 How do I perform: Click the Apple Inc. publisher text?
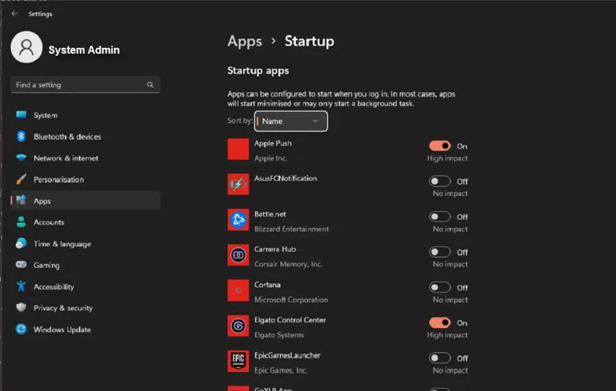point(271,159)
